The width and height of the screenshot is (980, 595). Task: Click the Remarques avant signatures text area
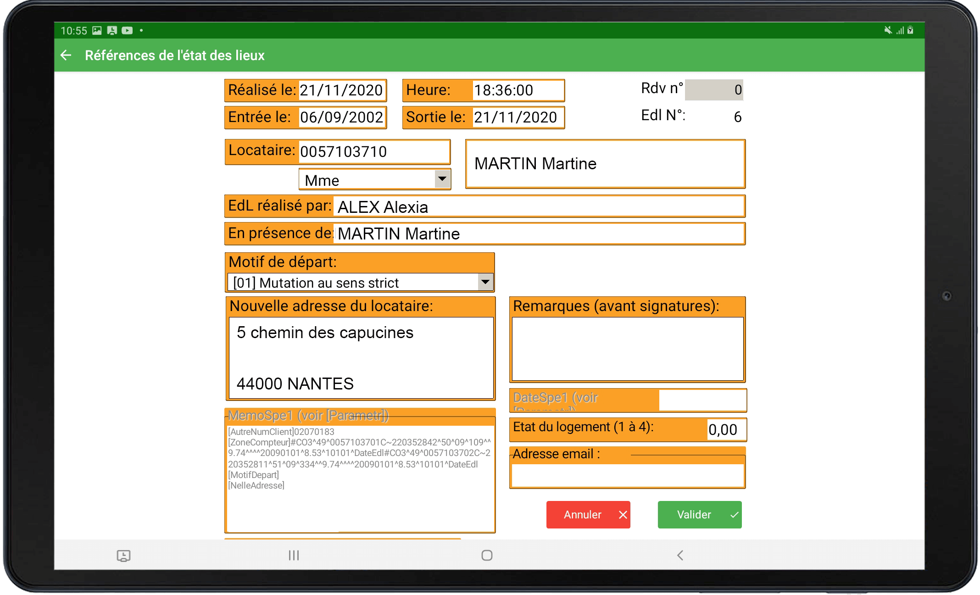click(627, 349)
